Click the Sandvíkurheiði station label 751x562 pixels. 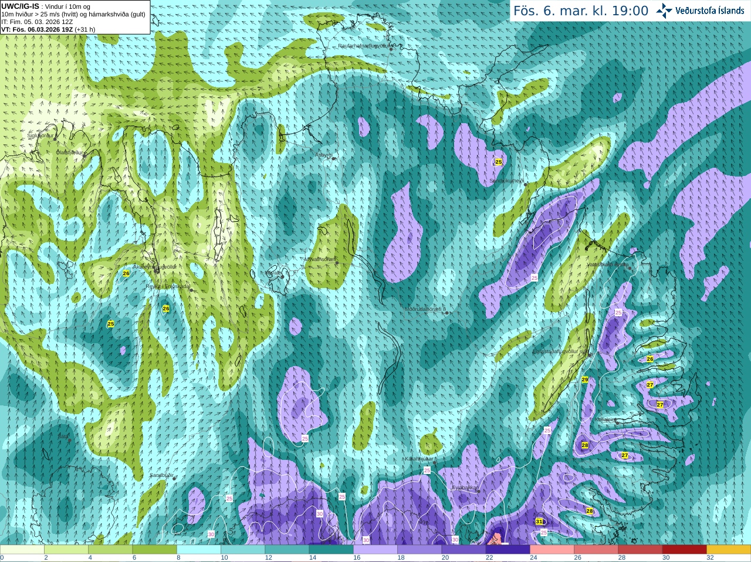(507, 181)
